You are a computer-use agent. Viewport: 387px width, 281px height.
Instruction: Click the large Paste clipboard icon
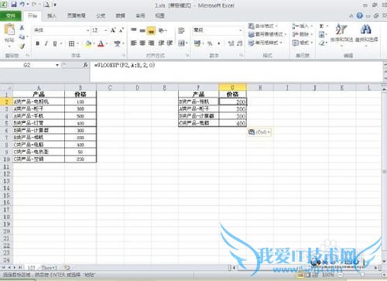click(x=9, y=29)
